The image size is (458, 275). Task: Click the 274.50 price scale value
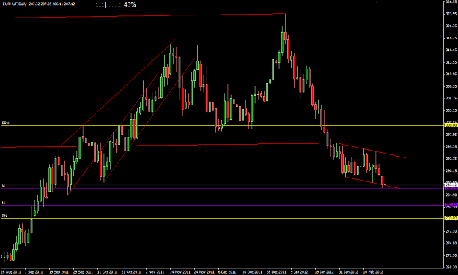(x=451, y=244)
